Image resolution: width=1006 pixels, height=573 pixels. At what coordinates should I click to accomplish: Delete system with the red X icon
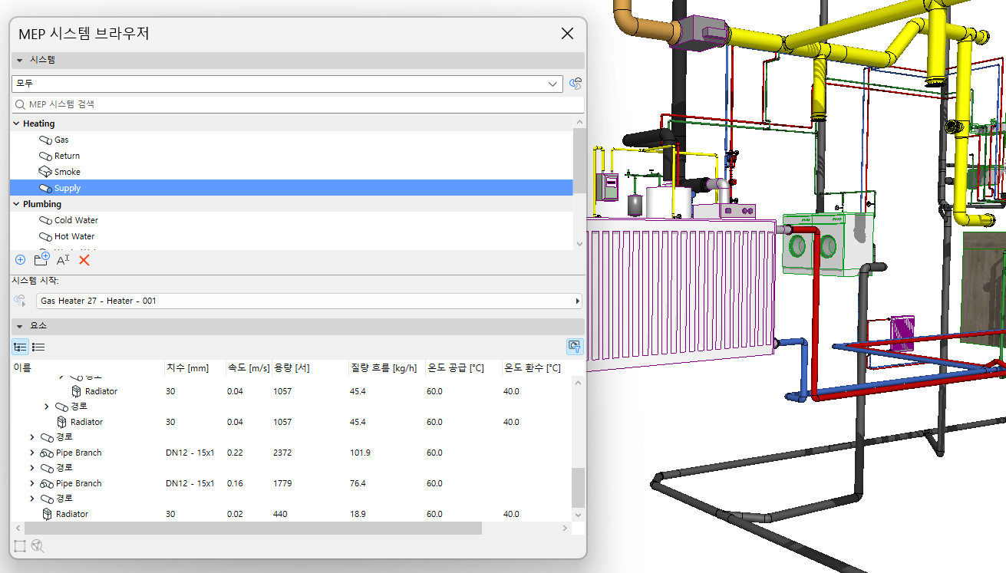click(x=84, y=260)
